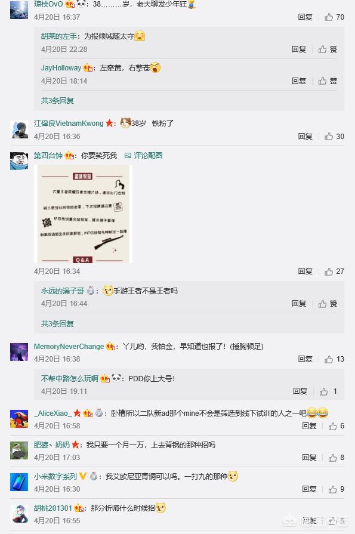Open 评论配图 link in 第四台钟's comment
Viewport: 355px width, 534px height.
[143, 156]
